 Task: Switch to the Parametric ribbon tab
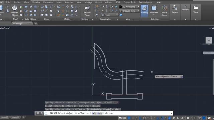48,2
